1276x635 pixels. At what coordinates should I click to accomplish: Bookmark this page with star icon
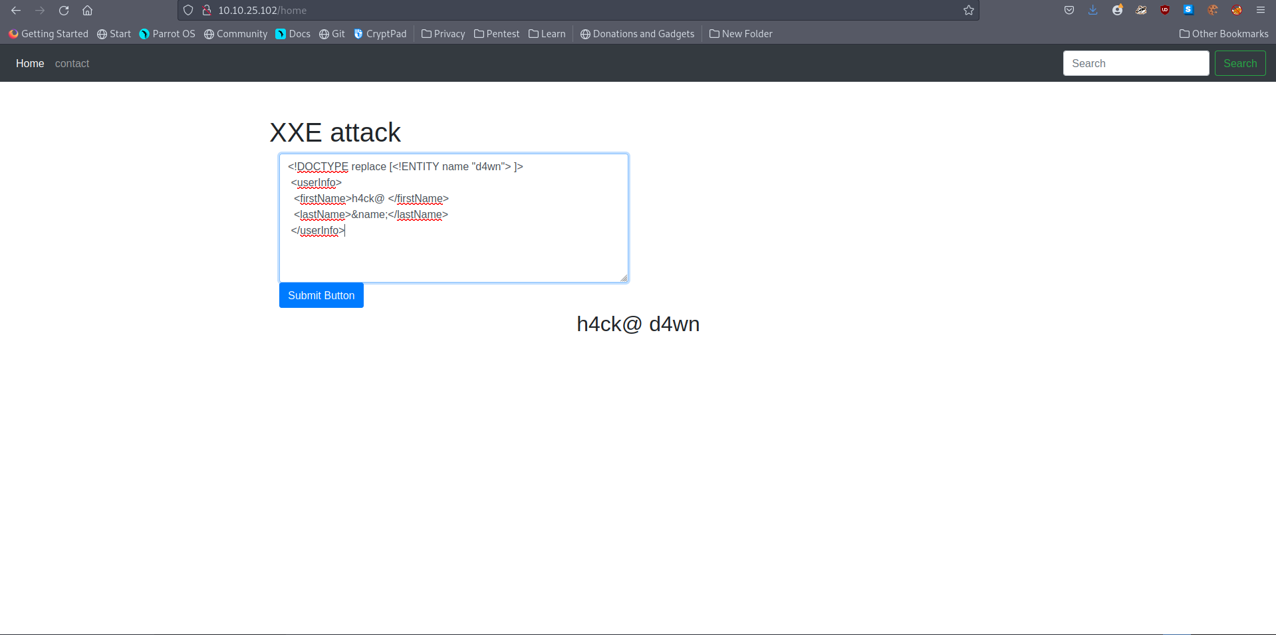click(x=968, y=11)
